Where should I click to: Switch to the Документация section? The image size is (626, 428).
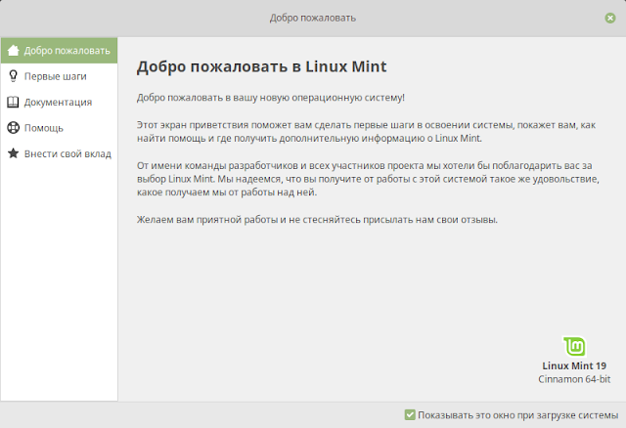coord(59,102)
